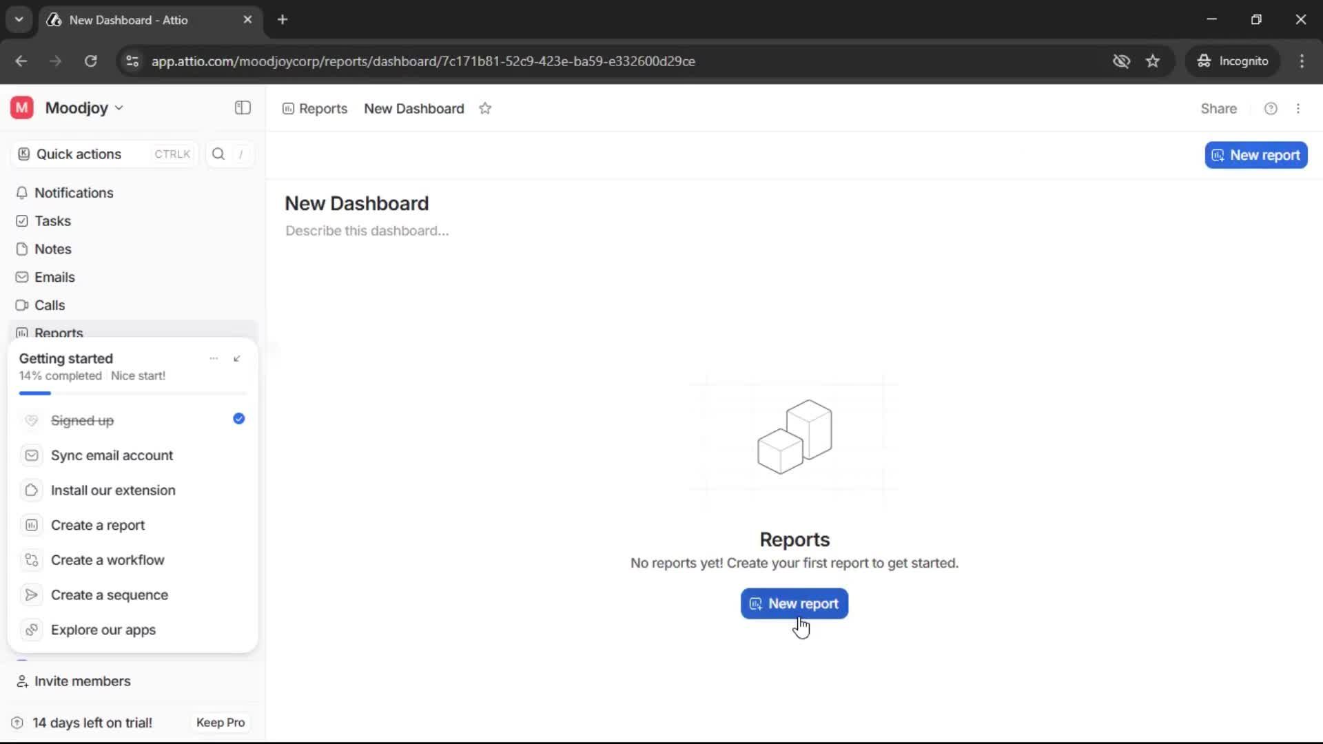This screenshot has width=1323, height=744.
Task: Open the Calls section
Action: pyautogui.click(x=49, y=305)
